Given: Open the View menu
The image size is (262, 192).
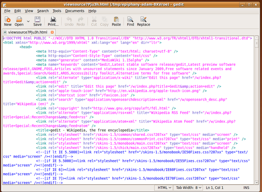Looking at the screenshot, I should [x=29, y=11].
